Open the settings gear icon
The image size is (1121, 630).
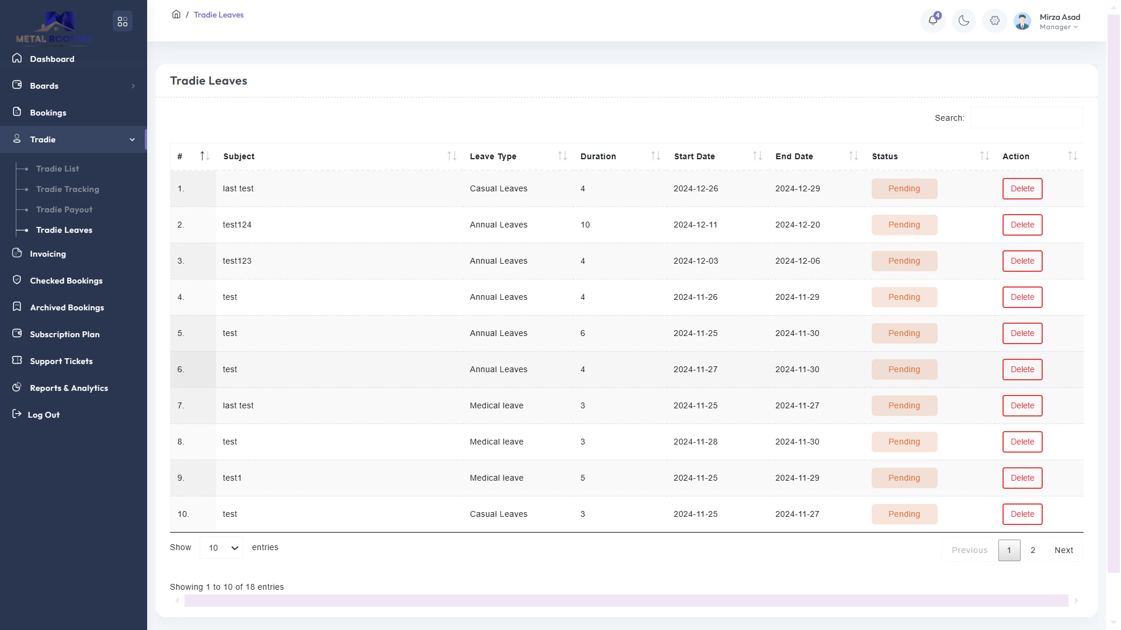click(994, 21)
